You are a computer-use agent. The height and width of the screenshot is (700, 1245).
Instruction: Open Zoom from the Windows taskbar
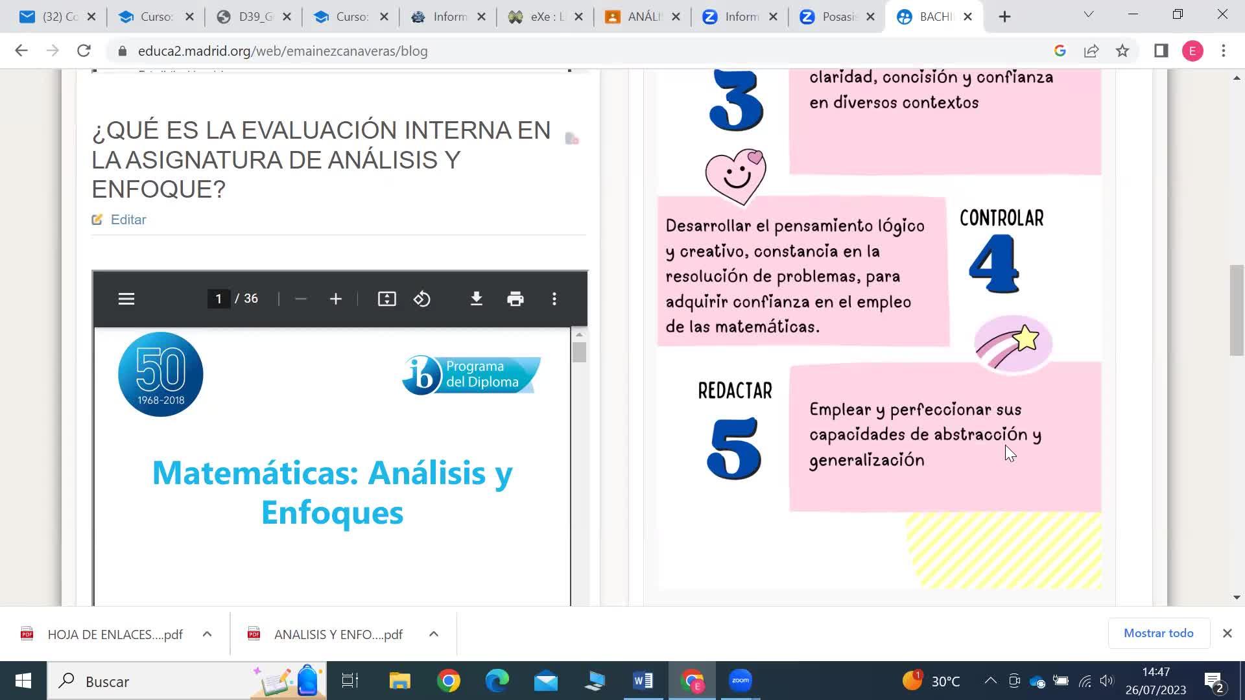click(x=740, y=681)
